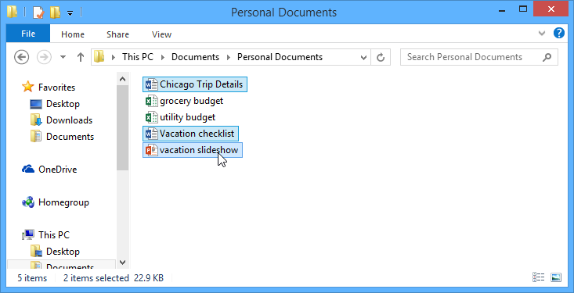
Task: Click the Forward arrow button
Action: (x=45, y=57)
